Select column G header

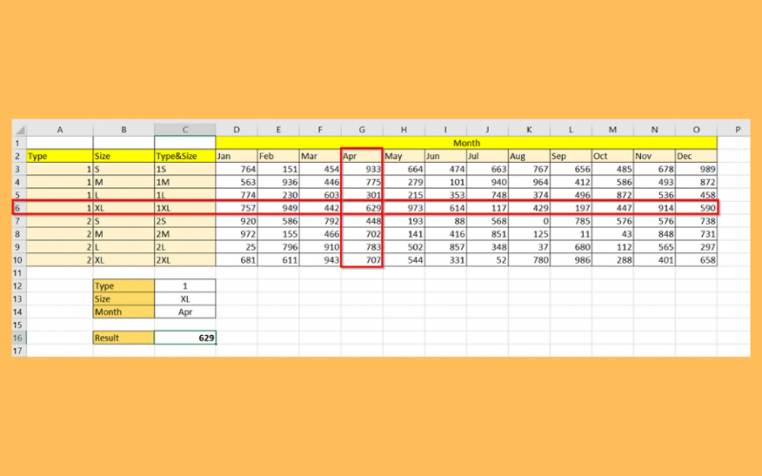[361, 129]
